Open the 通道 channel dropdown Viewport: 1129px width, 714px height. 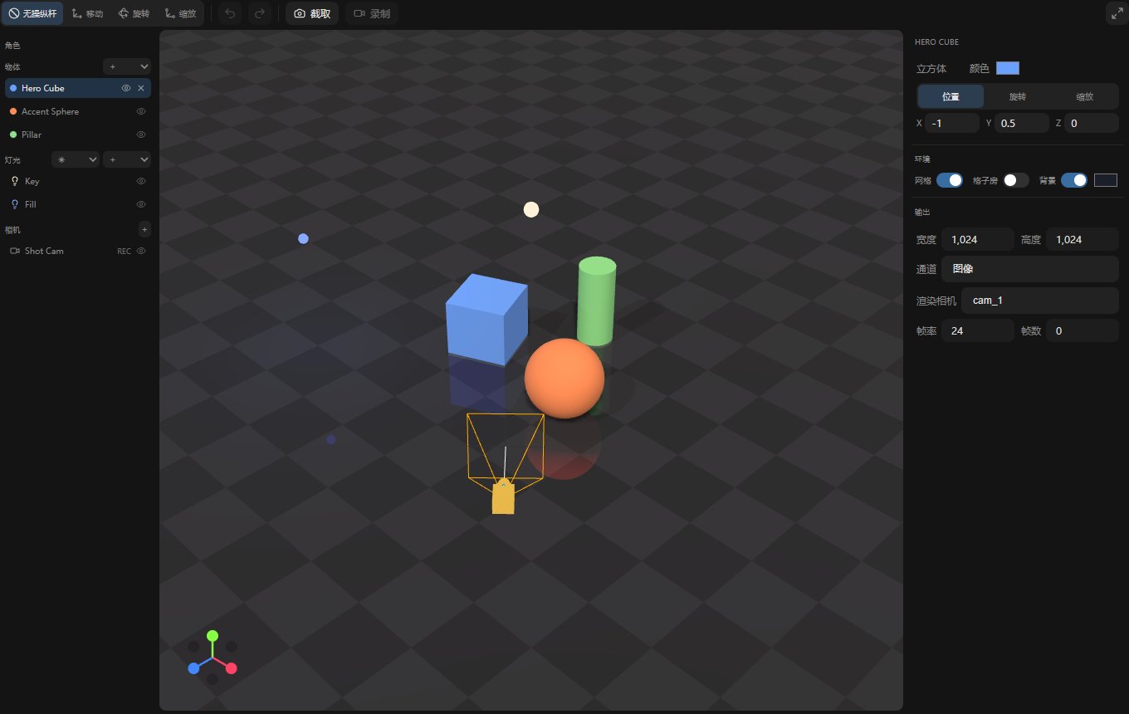pos(1030,269)
